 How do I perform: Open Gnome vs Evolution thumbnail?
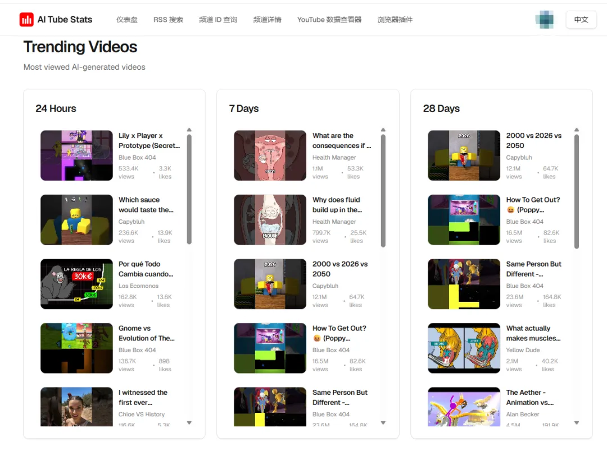click(76, 348)
